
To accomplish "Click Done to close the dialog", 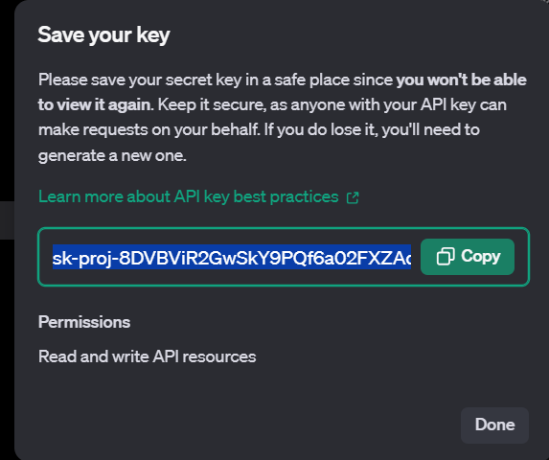I will pyautogui.click(x=494, y=425).
